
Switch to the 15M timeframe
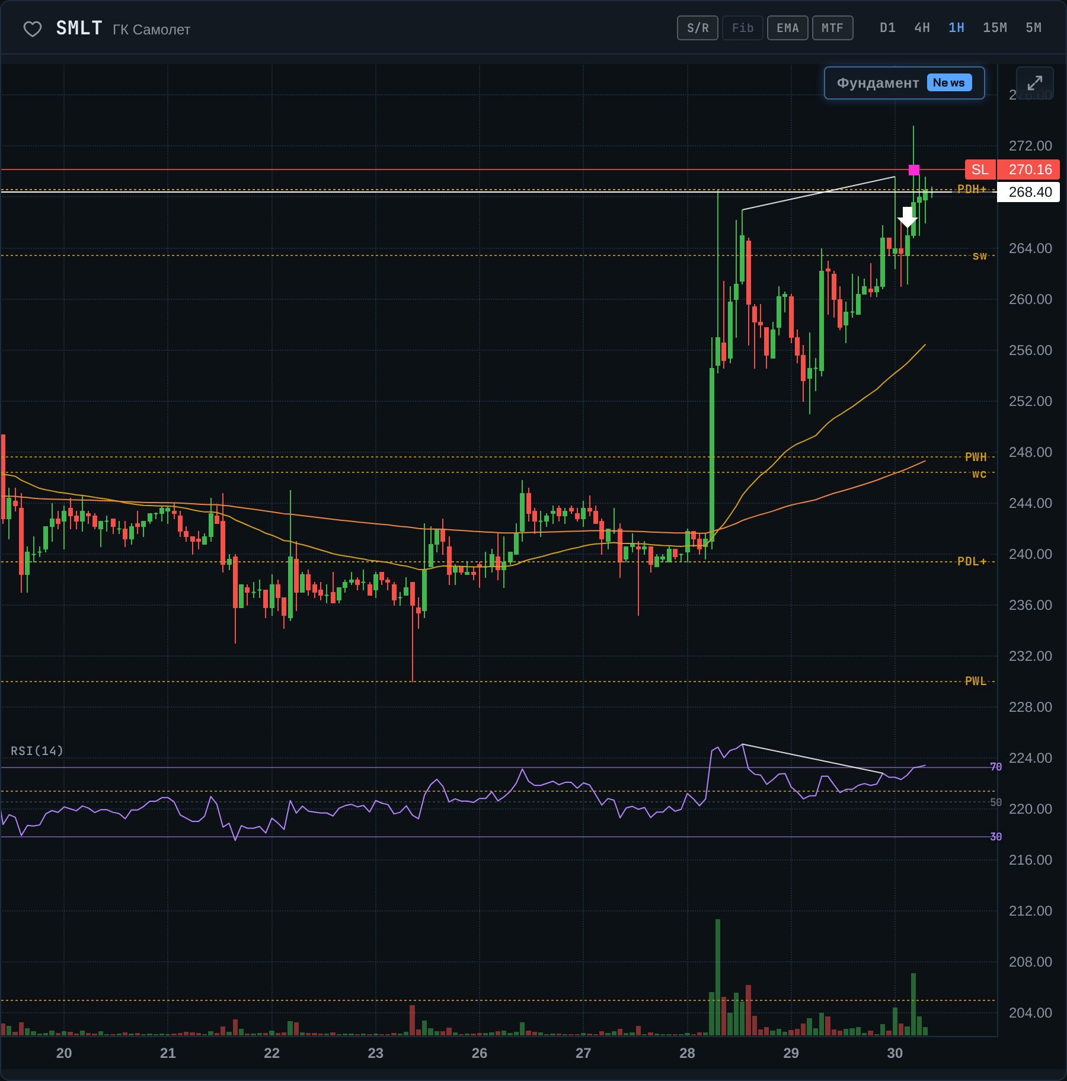(x=995, y=28)
